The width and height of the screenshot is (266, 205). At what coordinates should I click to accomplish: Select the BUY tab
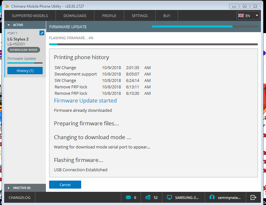click(167, 16)
